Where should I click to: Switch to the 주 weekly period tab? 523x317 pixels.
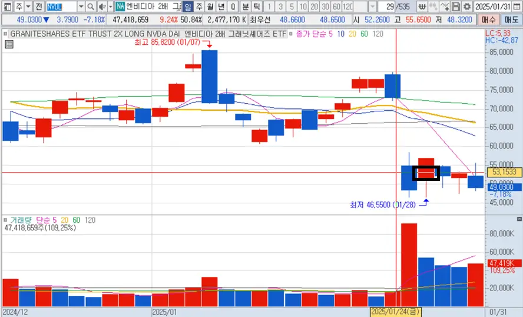(x=199, y=6)
